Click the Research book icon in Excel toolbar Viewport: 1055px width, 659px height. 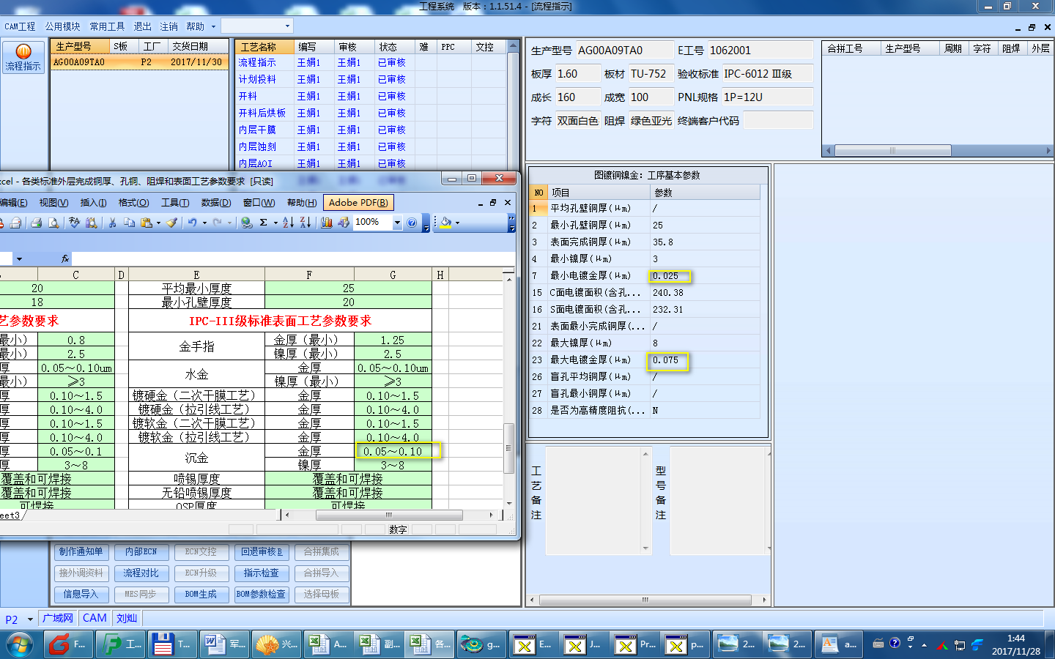[91, 223]
